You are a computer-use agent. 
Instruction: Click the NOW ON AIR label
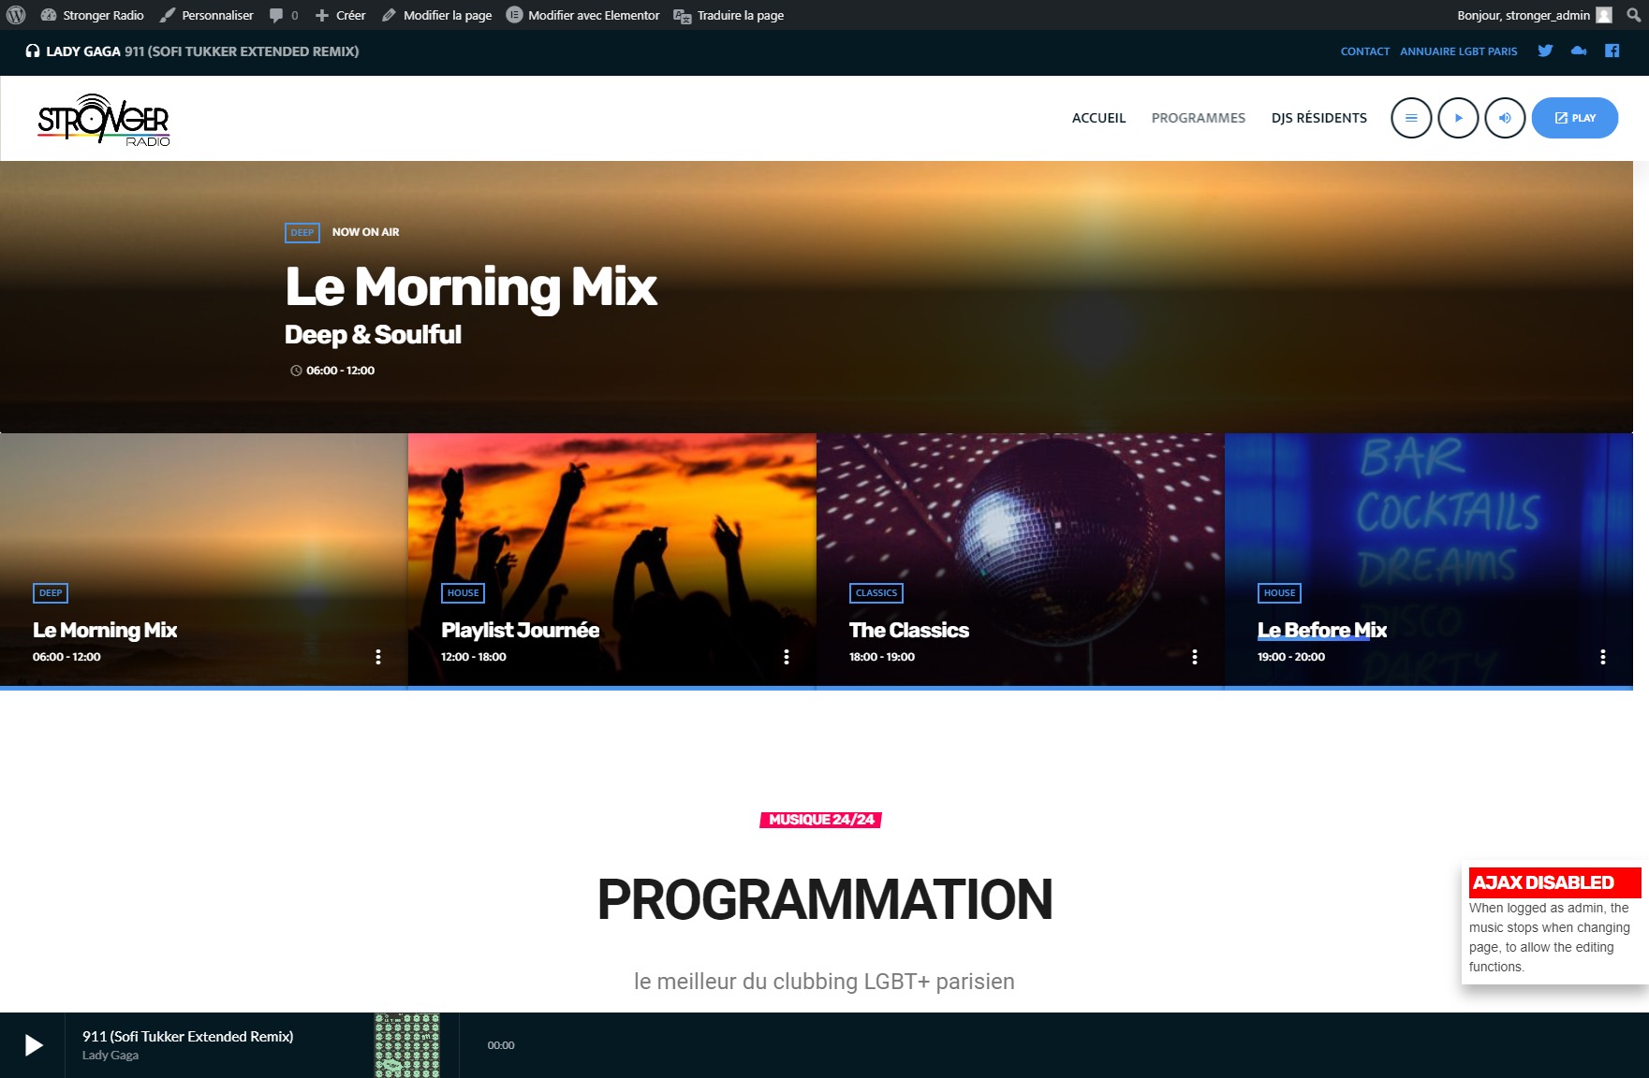click(365, 232)
